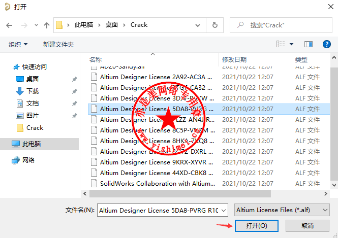Screen dimensions: 338x238
Task: Expand the filename dropdown arrow
Action: (x=224, y=210)
